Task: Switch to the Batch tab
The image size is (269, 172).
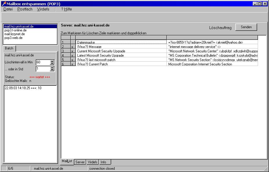Action: click(9, 49)
